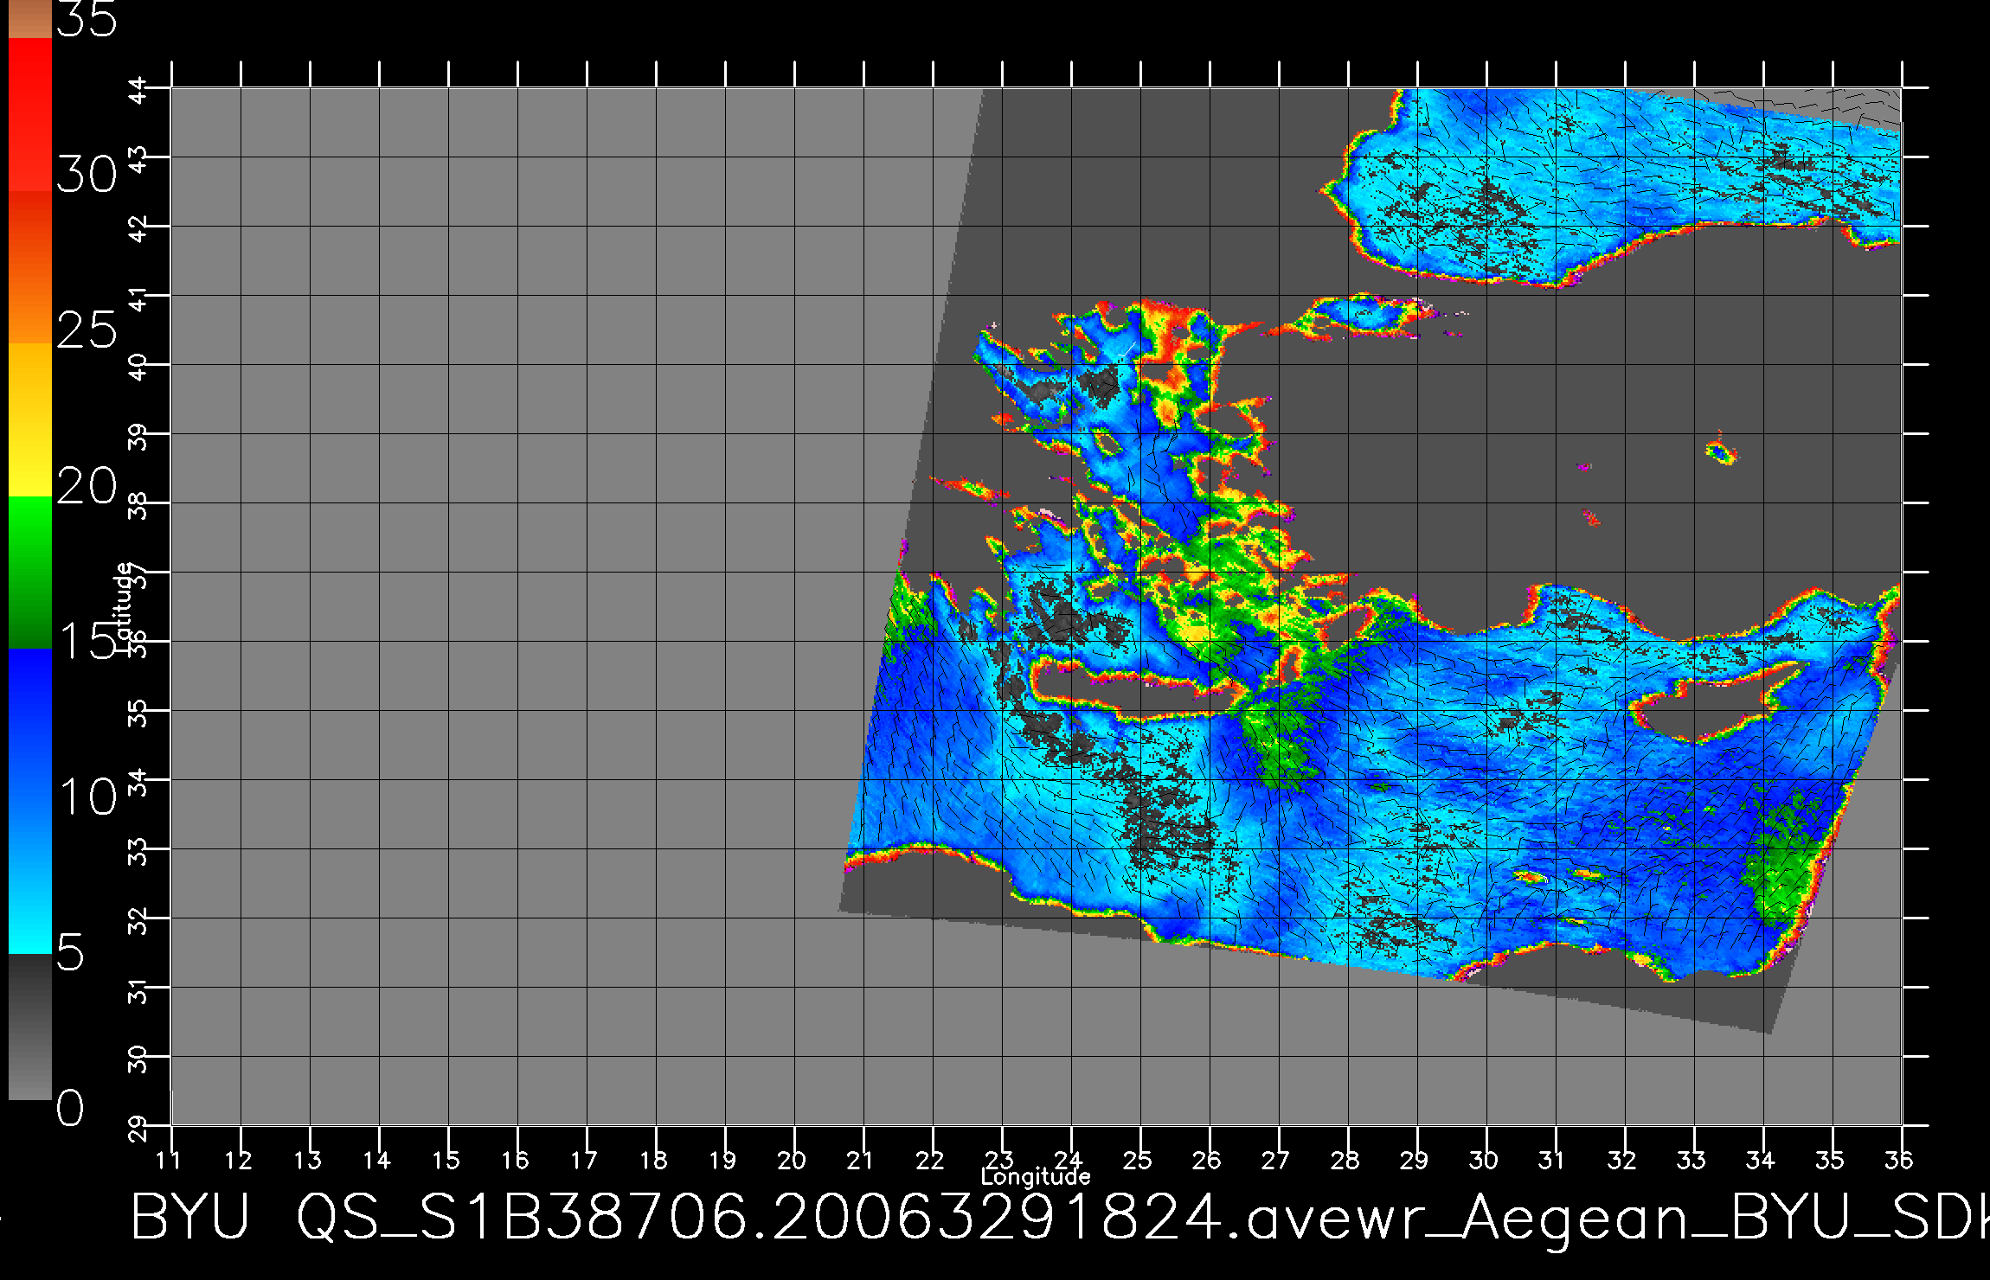Click latitude tick label 33

(x=139, y=854)
